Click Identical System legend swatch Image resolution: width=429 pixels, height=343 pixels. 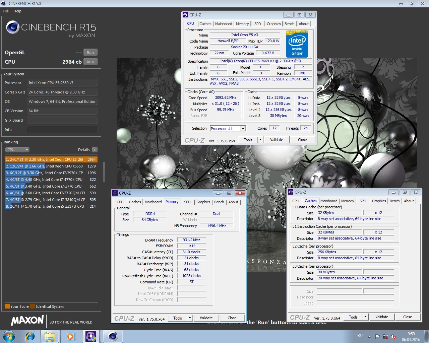point(33,306)
